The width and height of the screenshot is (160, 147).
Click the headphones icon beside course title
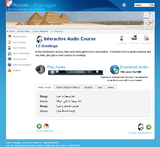39,39
